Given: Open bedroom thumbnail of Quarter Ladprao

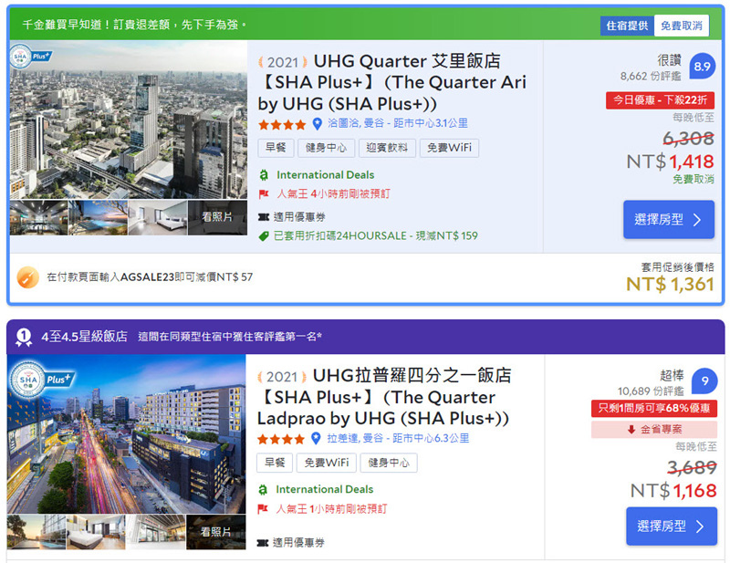Looking at the screenshot, I should (x=96, y=532).
